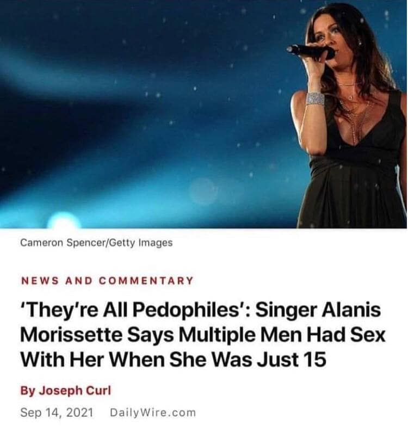
Task: Click the year 2021 in the dateline
Action: tap(79, 412)
